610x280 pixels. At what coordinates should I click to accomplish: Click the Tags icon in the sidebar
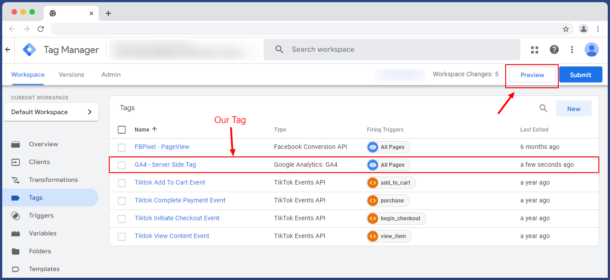tap(16, 198)
